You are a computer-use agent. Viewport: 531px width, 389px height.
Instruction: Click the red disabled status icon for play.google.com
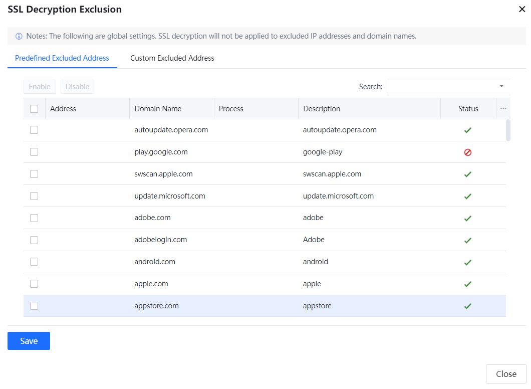pos(468,152)
